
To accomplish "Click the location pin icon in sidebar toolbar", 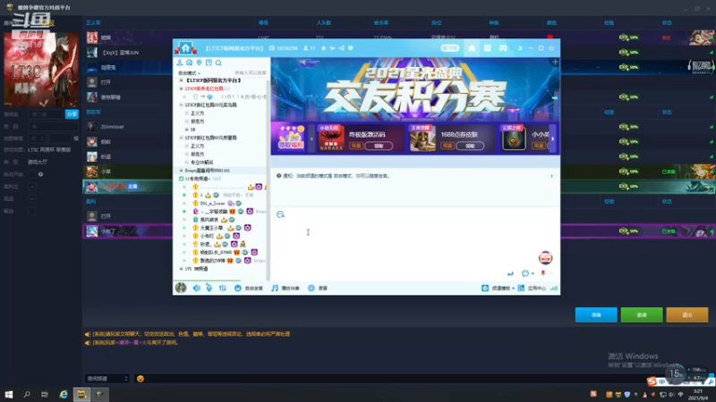I will (x=199, y=63).
